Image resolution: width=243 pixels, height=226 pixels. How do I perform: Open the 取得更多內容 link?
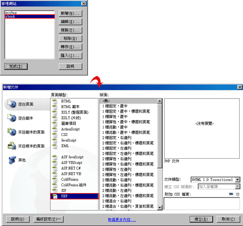(122, 220)
